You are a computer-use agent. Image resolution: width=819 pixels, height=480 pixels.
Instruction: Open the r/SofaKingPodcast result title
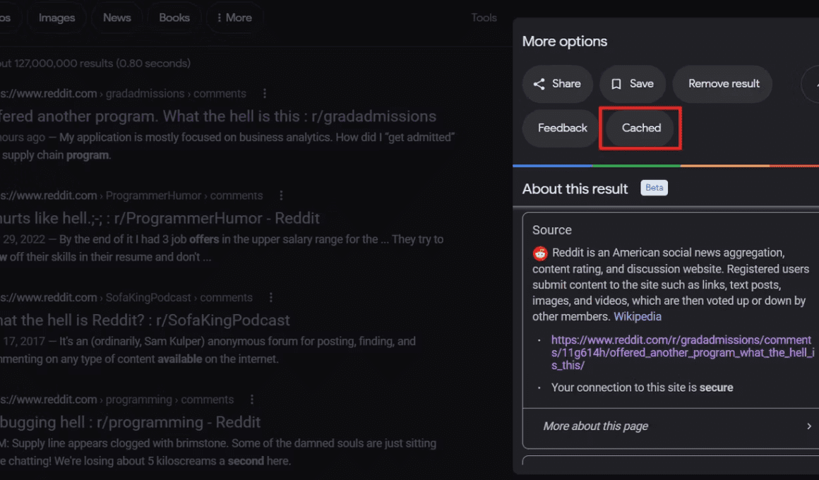(x=145, y=320)
